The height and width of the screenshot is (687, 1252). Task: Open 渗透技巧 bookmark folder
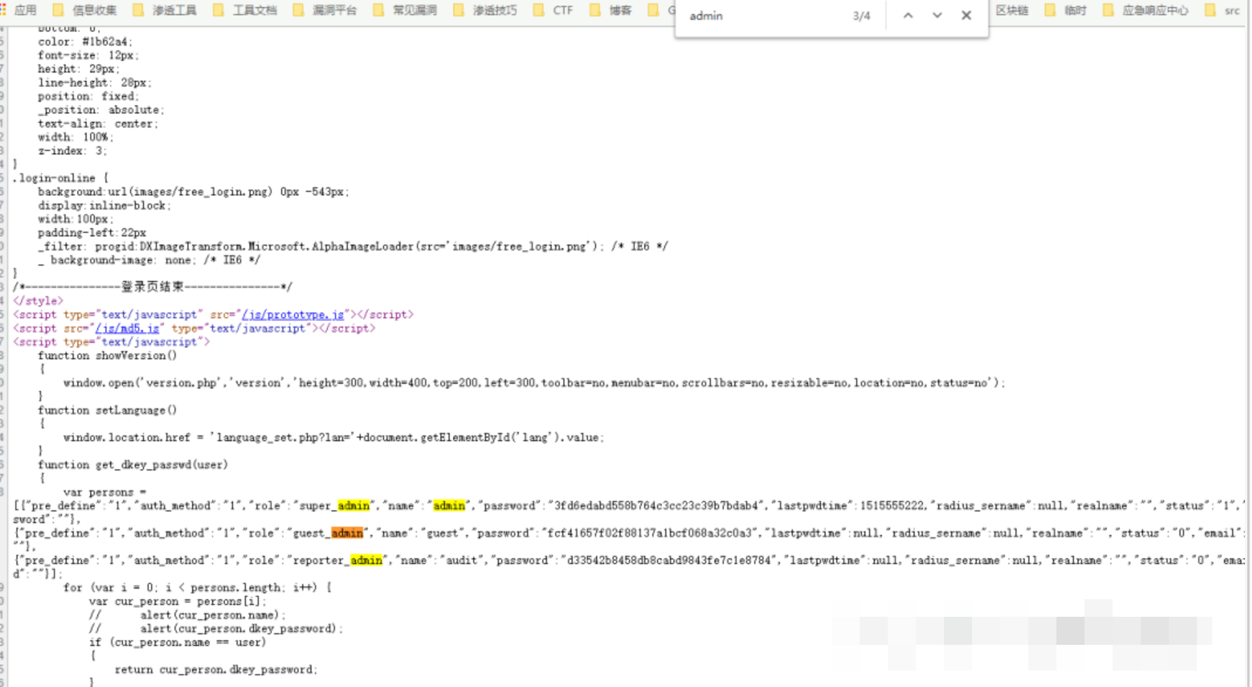coord(486,10)
